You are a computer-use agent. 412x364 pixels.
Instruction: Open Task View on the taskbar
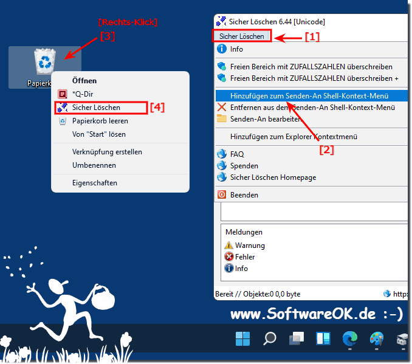297,338
